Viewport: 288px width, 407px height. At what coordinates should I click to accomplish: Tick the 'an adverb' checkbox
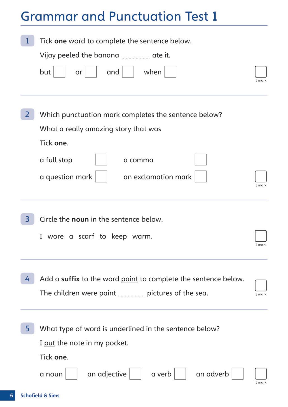pos(238,374)
